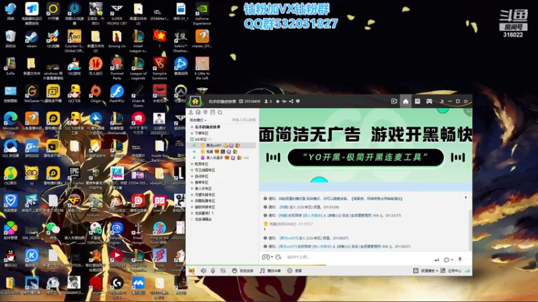Image resolution: width=538 pixels, height=302 pixels.
Task: Click the red microphone icon beside chat input
Action: (460, 259)
